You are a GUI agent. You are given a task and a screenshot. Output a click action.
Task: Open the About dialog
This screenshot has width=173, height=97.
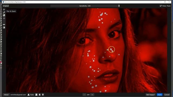pyautogui.click(x=6, y=95)
